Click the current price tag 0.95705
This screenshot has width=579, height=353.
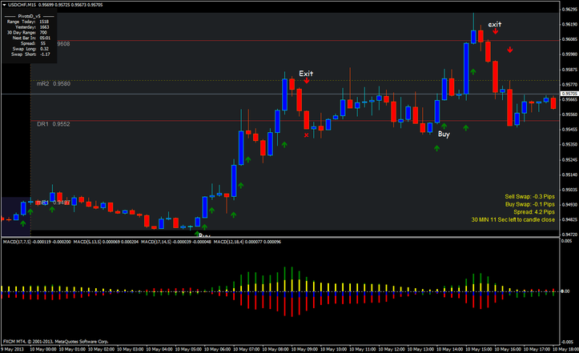coord(569,94)
